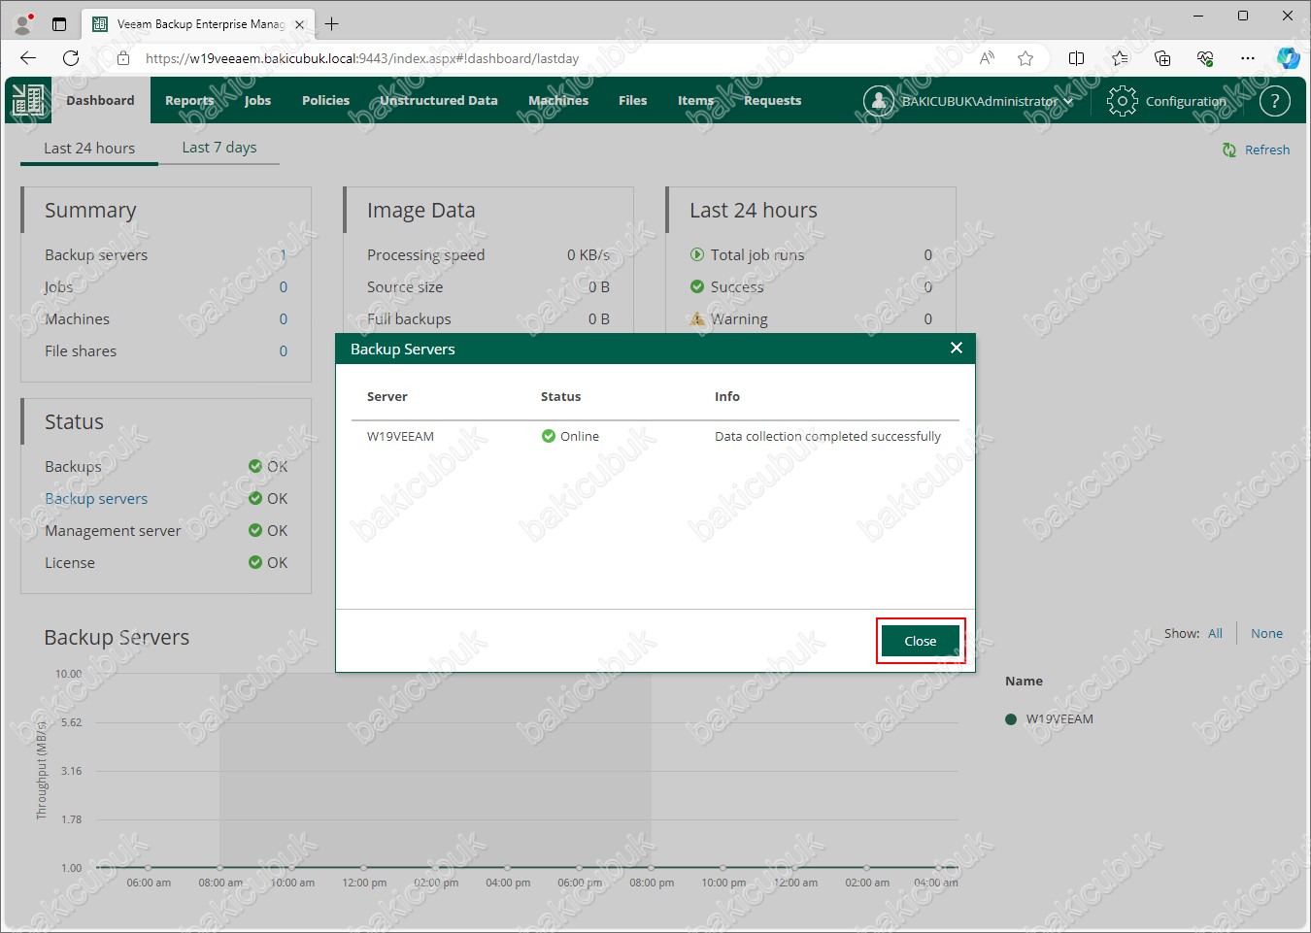Image resolution: width=1311 pixels, height=933 pixels.
Task: Click the Refresh link
Action: click(1267, 150)
